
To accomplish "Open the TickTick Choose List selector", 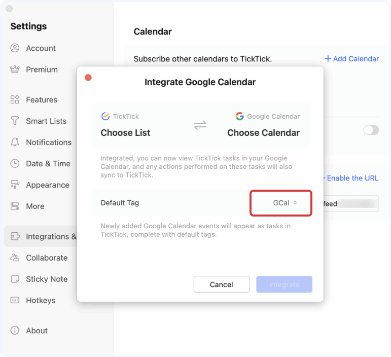I will click(x=125, y=133).
